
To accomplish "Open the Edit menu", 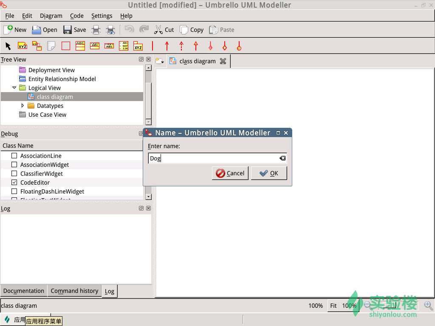I will [27, 16].
